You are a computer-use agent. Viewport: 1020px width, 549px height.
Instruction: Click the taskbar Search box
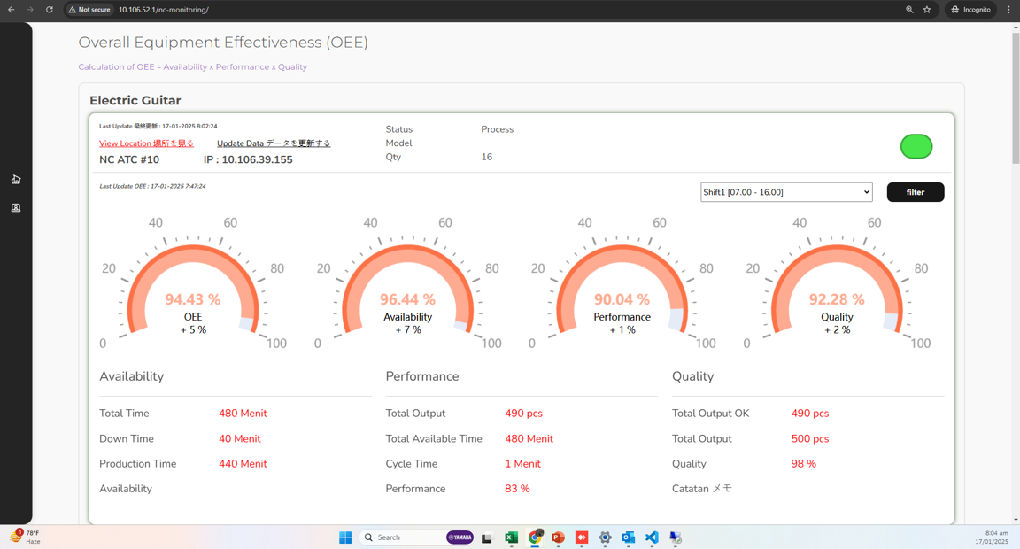[403, 537]
